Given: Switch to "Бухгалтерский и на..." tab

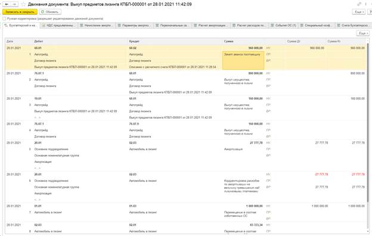Looking at the screenshot, I should [21, 25].
